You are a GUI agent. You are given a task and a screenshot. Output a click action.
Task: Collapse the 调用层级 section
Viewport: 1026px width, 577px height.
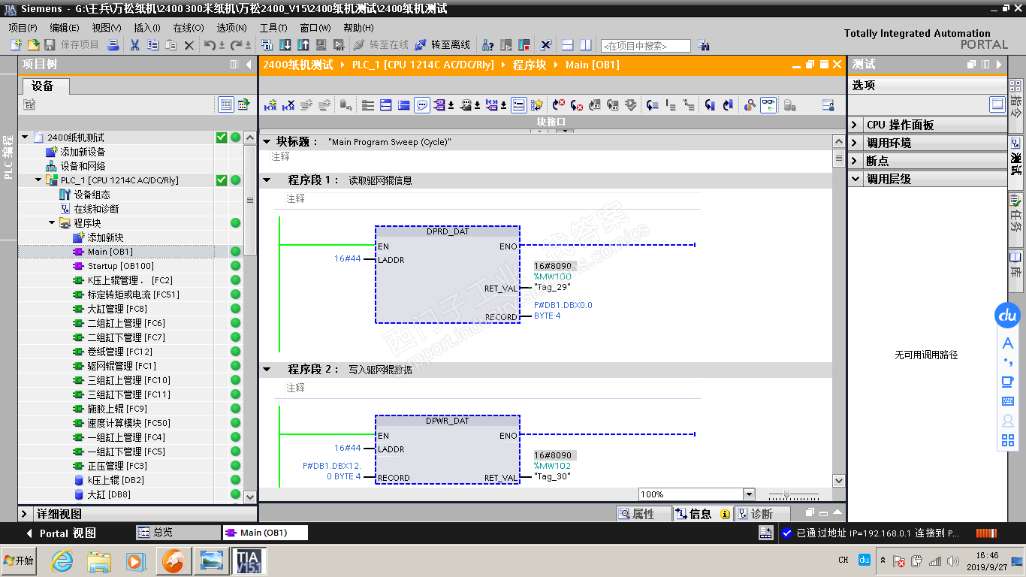(x=856, y=179)
